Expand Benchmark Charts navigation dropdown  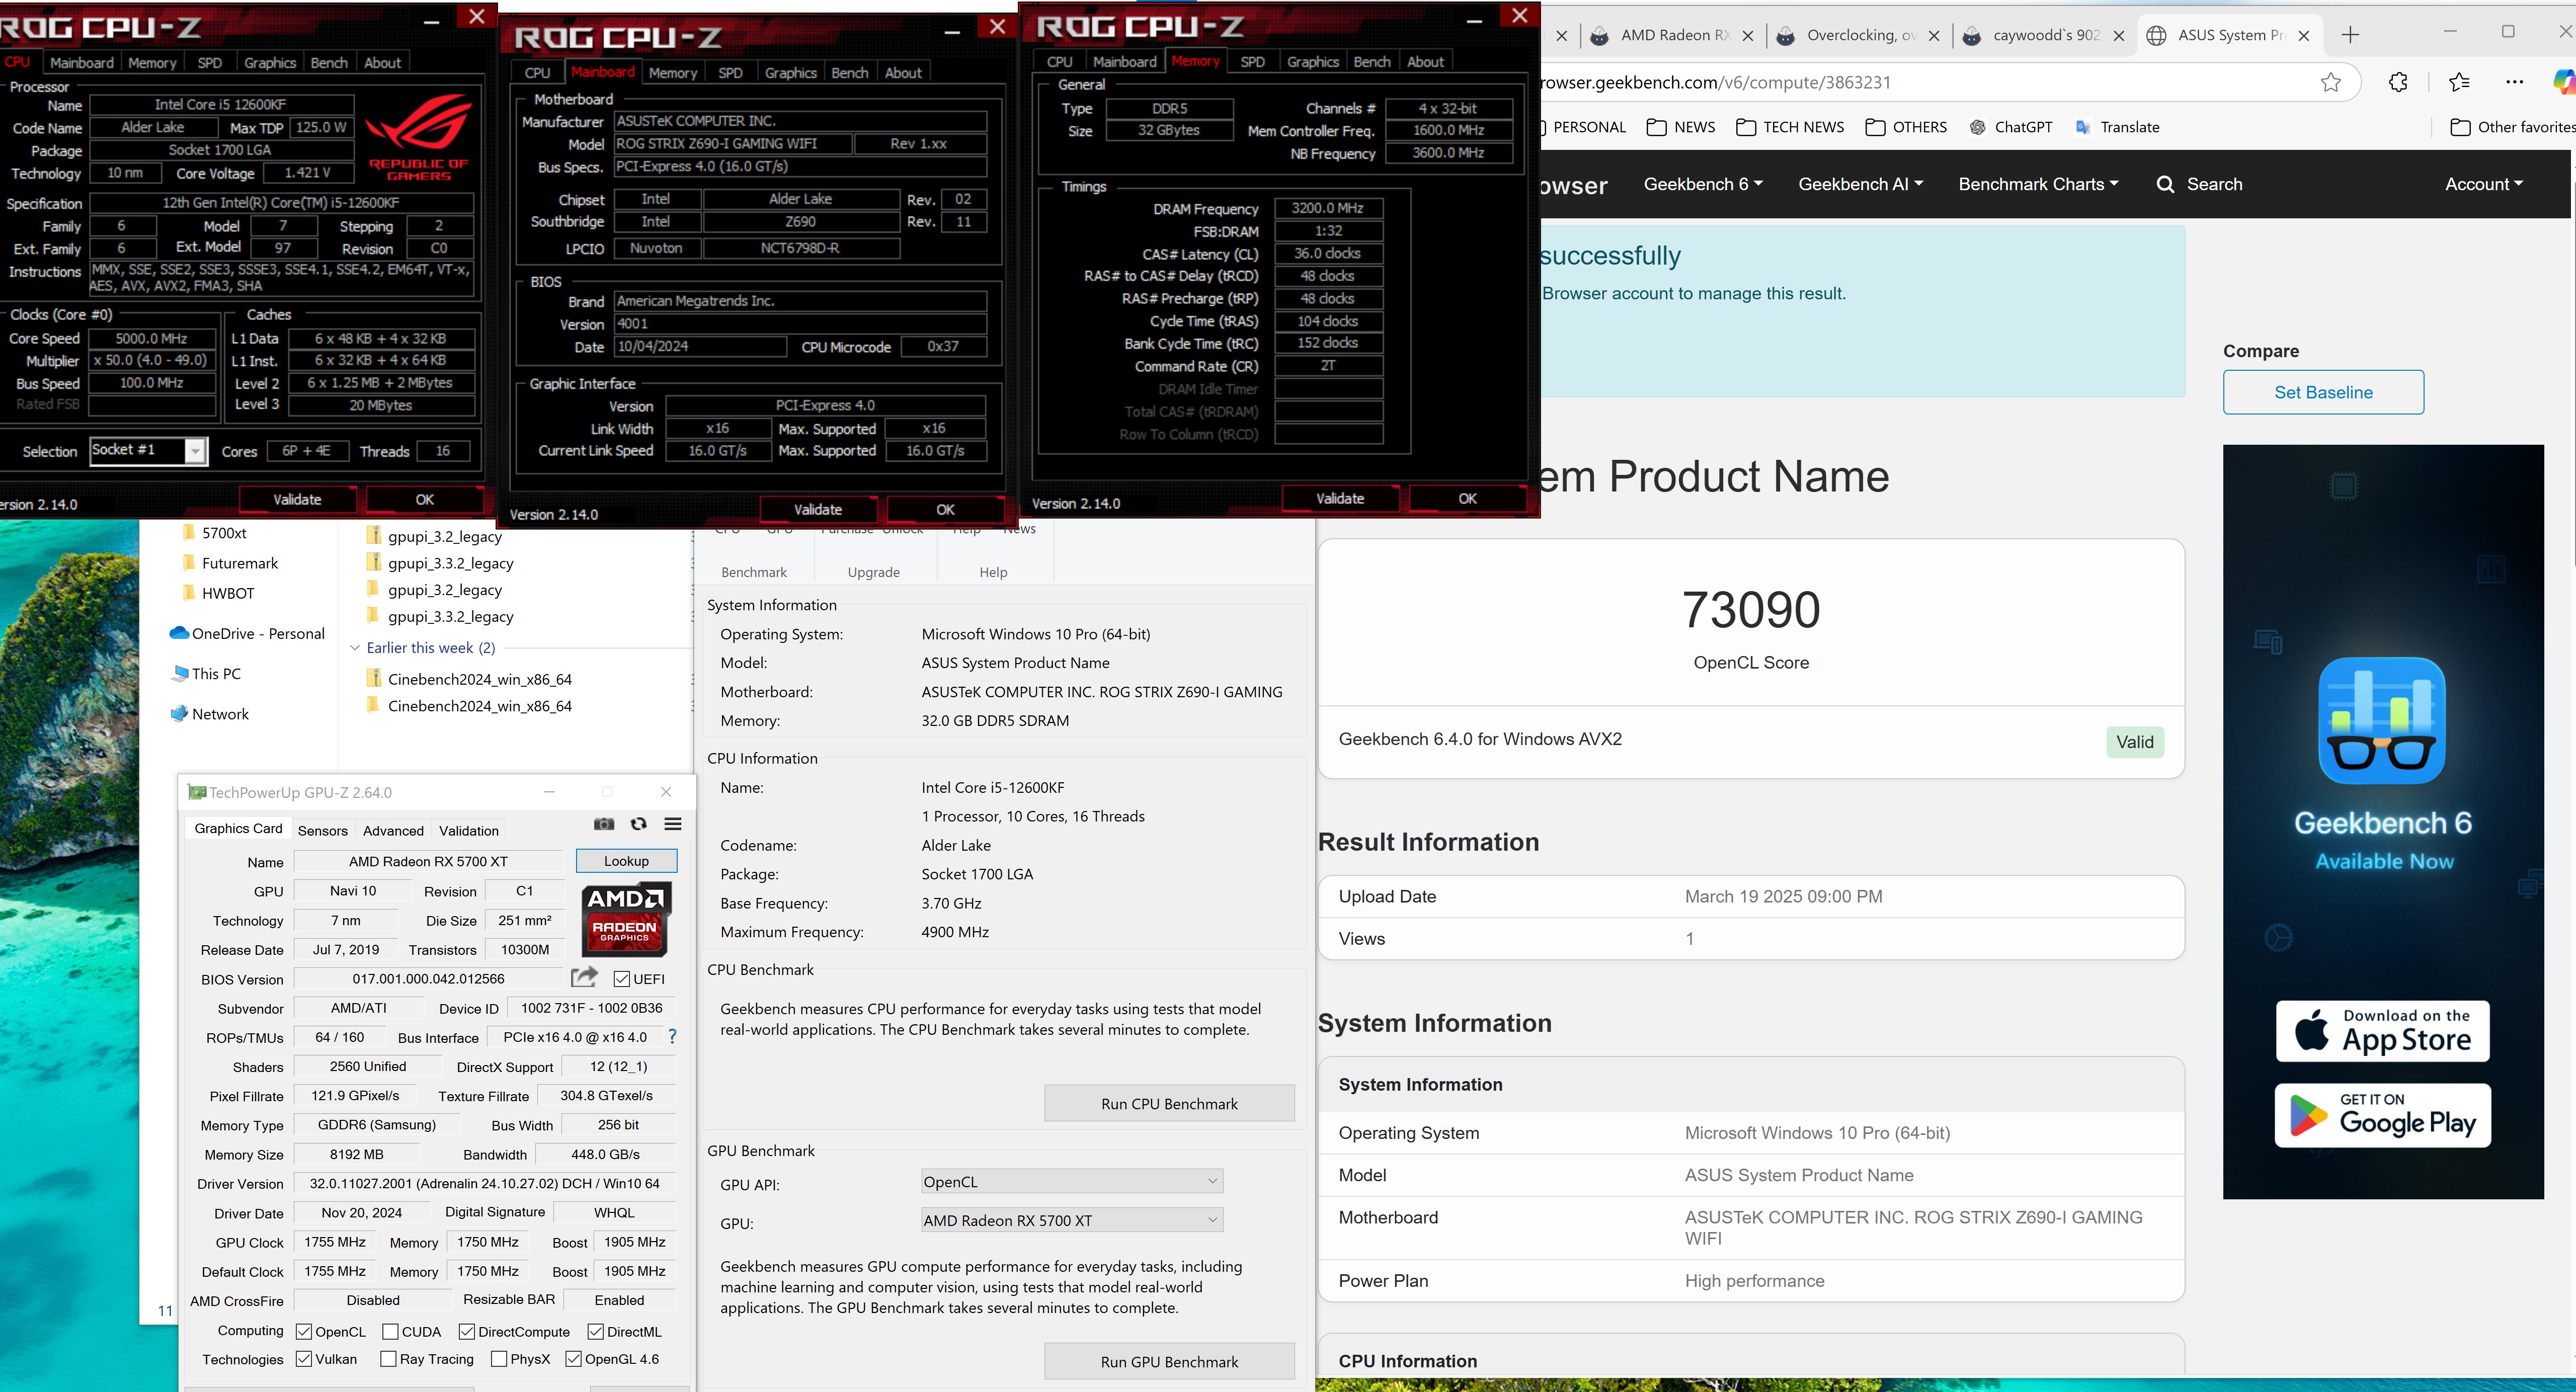(x=2038, y=185)
